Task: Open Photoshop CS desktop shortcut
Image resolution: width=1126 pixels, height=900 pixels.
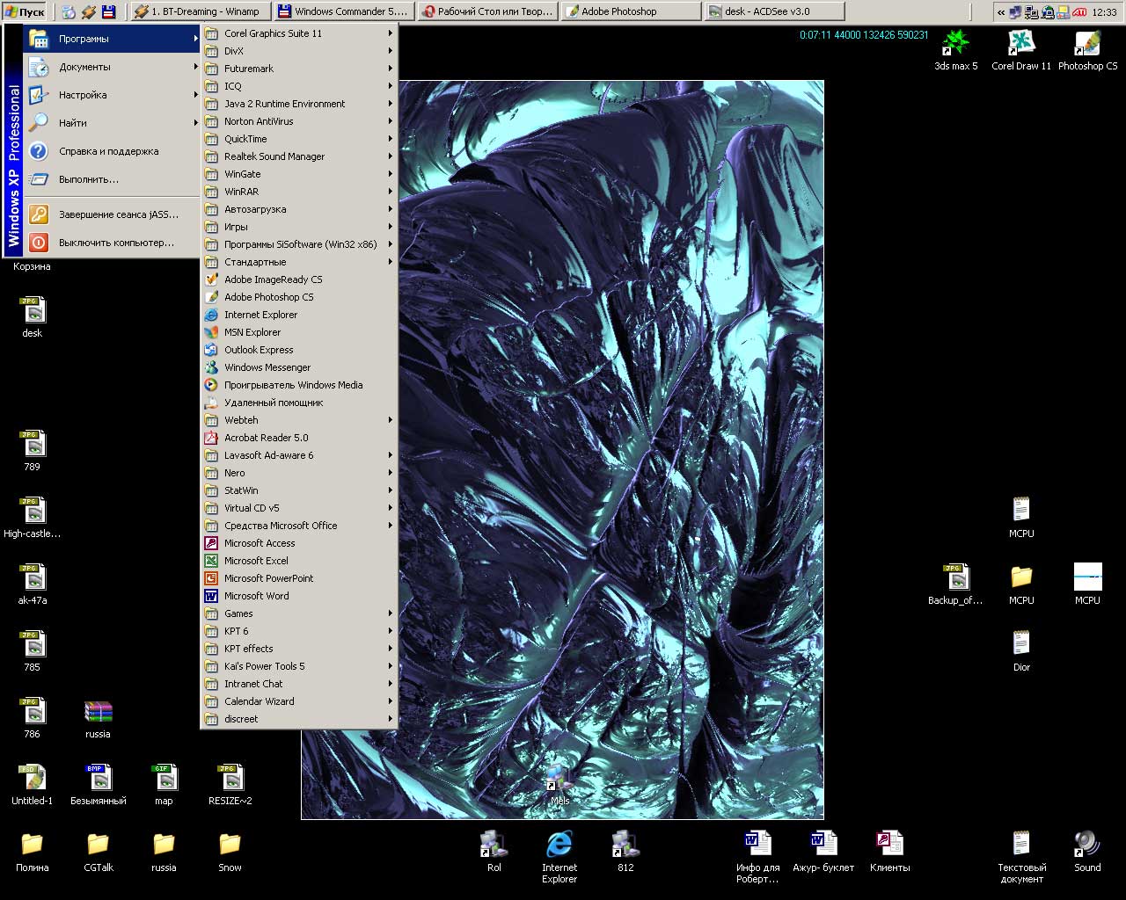Action: 1087,44
